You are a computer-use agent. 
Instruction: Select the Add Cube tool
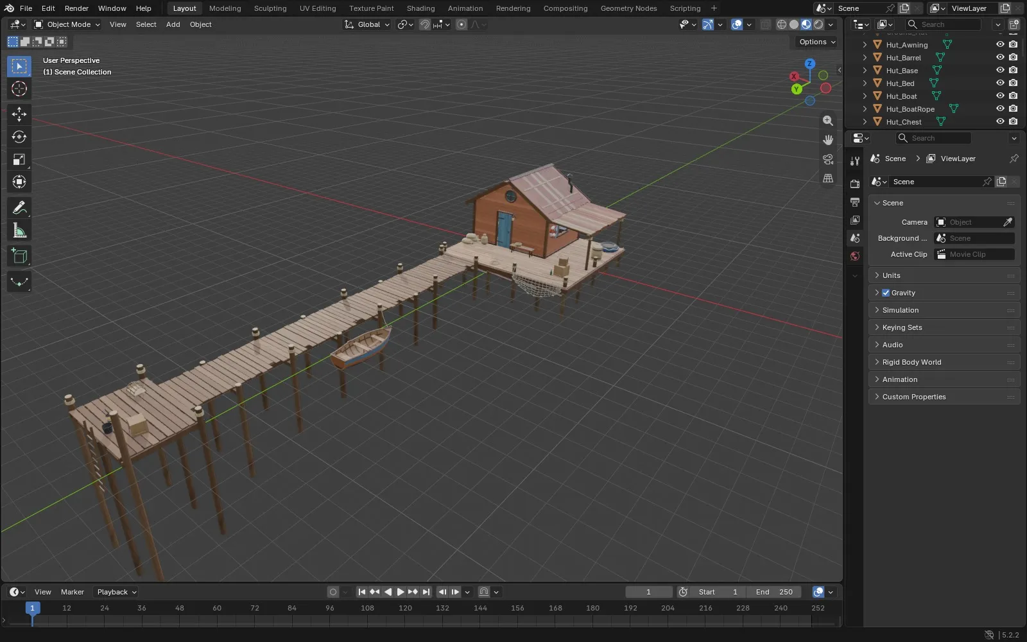pos(19,256)
